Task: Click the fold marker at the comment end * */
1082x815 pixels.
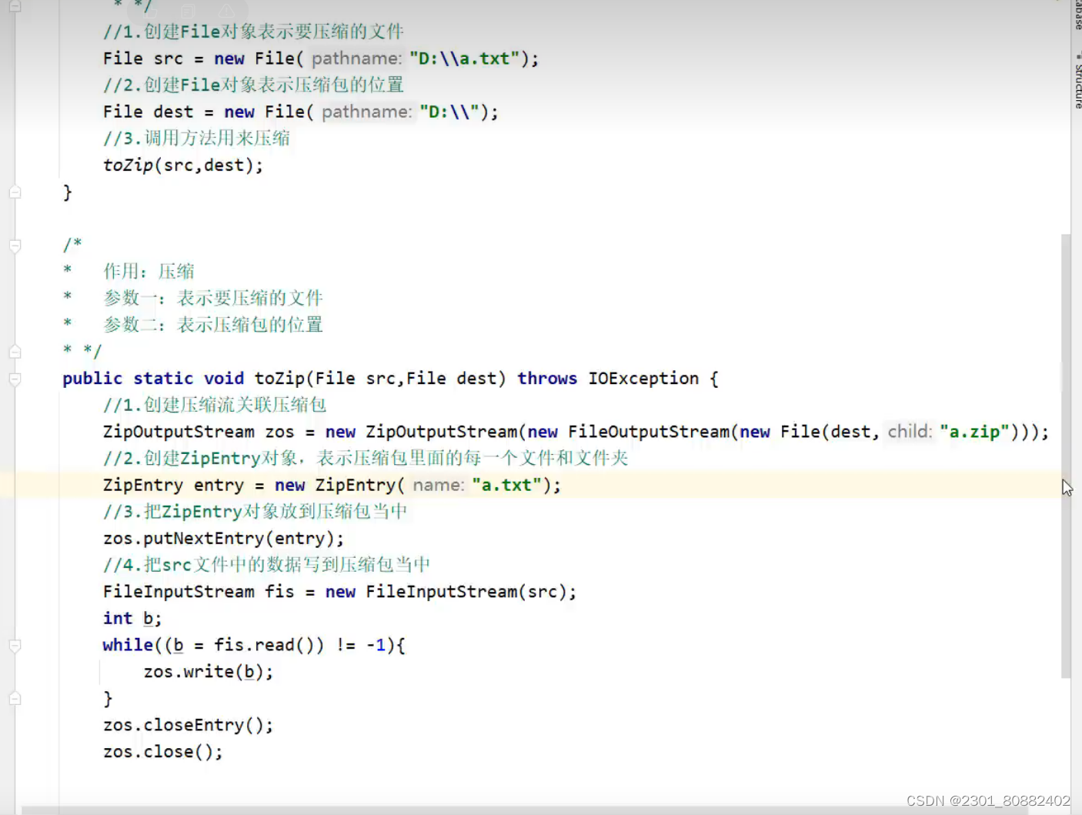Action: (x=15, y=352)
